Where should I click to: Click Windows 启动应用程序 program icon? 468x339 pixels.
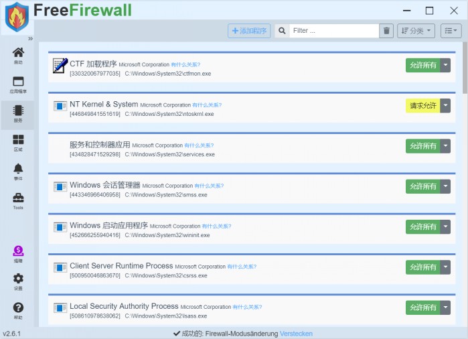tap(60, 227)
